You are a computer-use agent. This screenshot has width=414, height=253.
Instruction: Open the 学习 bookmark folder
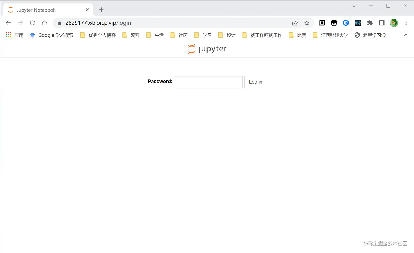pos(203,35)
